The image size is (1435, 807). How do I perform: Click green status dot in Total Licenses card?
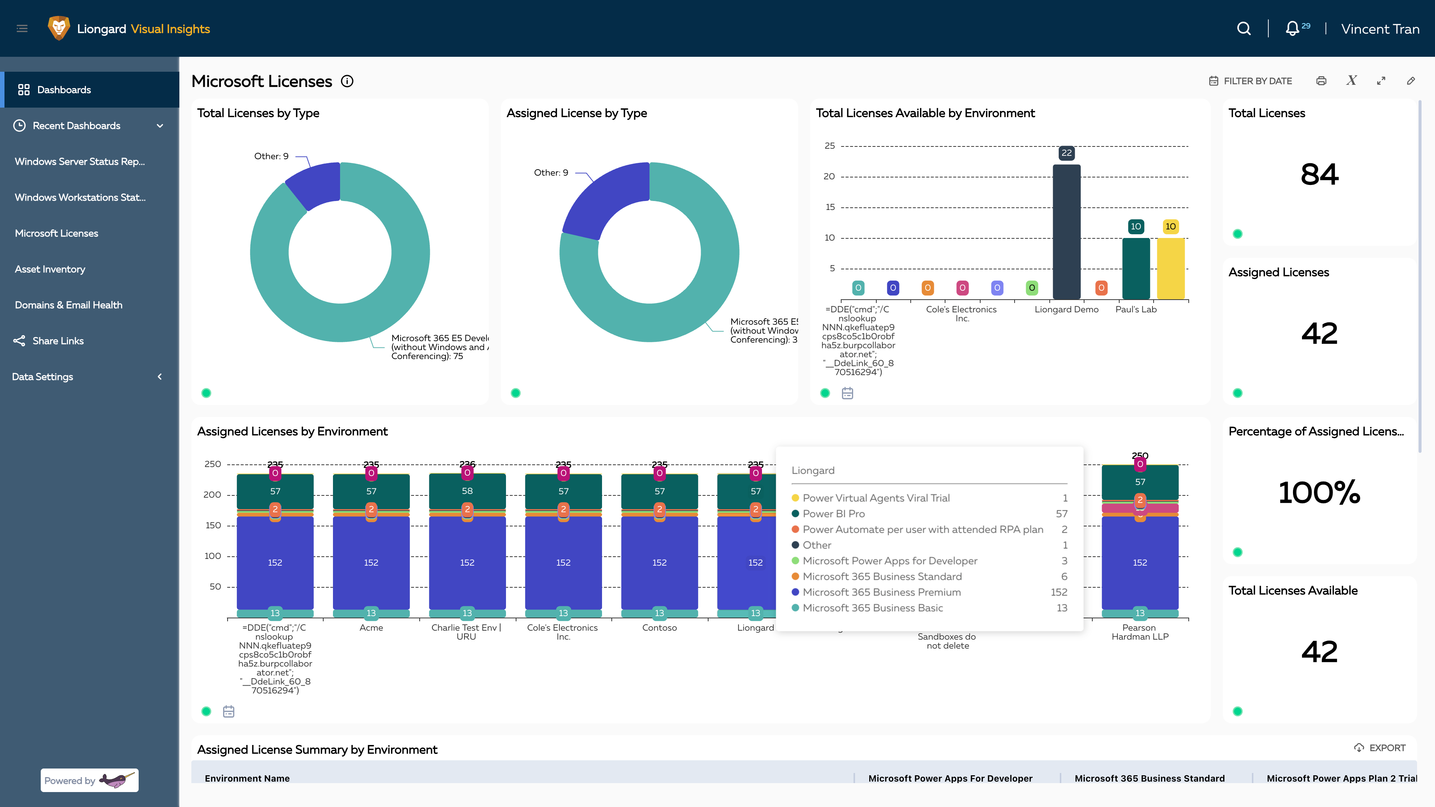coord(1237,234)
